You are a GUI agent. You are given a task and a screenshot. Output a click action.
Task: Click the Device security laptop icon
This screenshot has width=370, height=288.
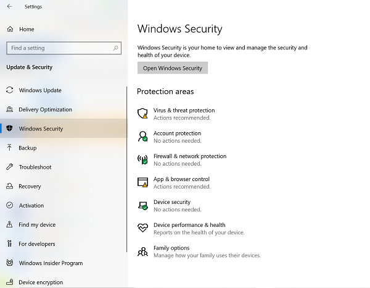coord(142,205)
